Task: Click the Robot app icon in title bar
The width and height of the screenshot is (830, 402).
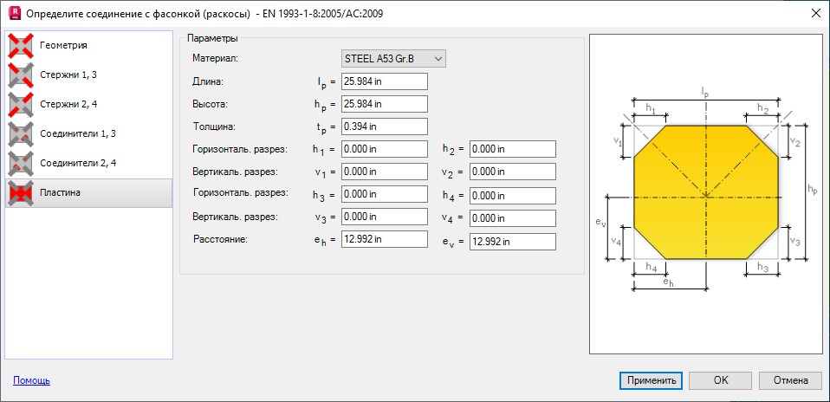Action: tap(16, 13)
